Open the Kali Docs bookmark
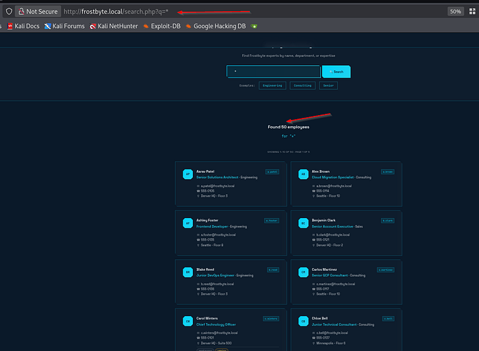 [x=23, y=26]
